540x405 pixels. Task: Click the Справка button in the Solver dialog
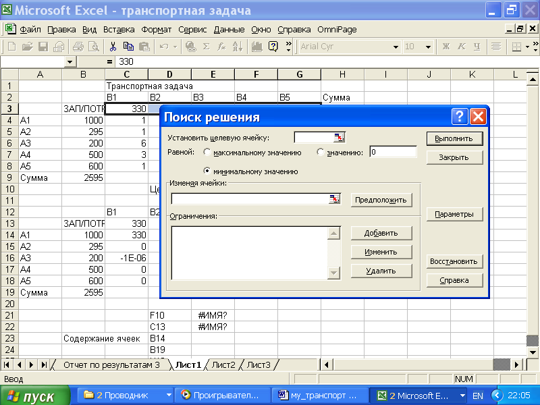[x=454, y=280]
